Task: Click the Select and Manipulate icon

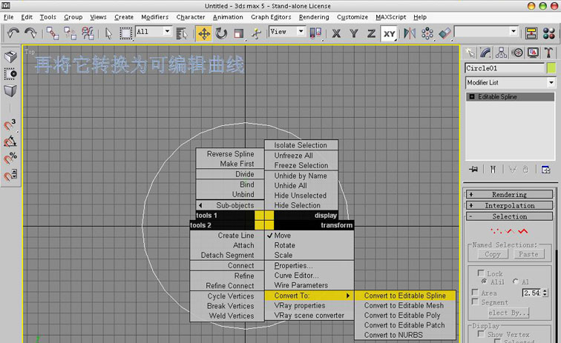Action: coord(257,33)
